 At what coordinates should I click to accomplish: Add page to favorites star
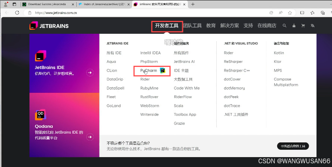pos(290,12)
